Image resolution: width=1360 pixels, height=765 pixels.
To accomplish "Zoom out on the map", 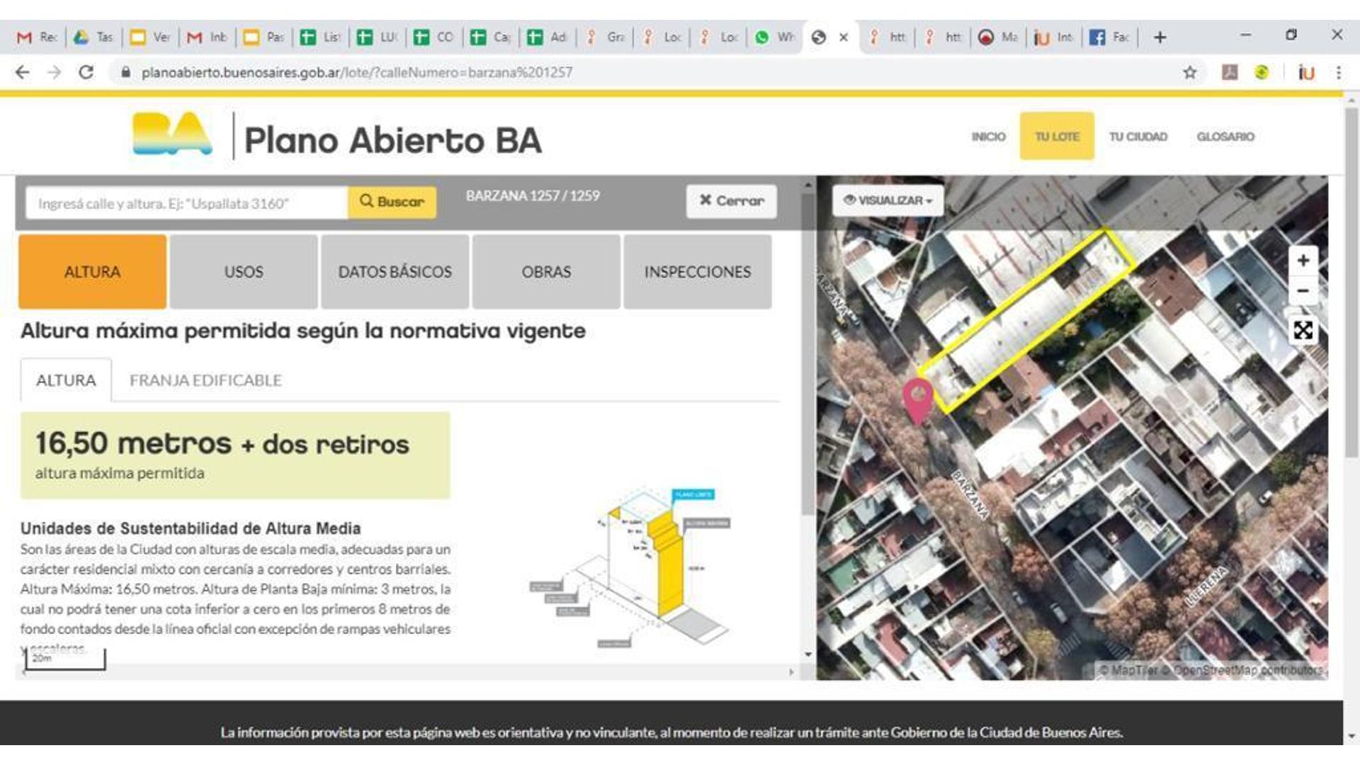I will point(1303,291).
